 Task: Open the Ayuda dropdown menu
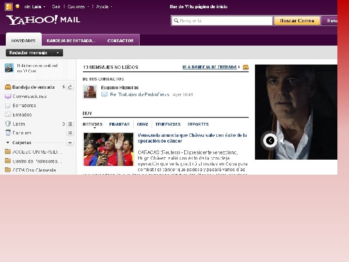click(104, 7)
